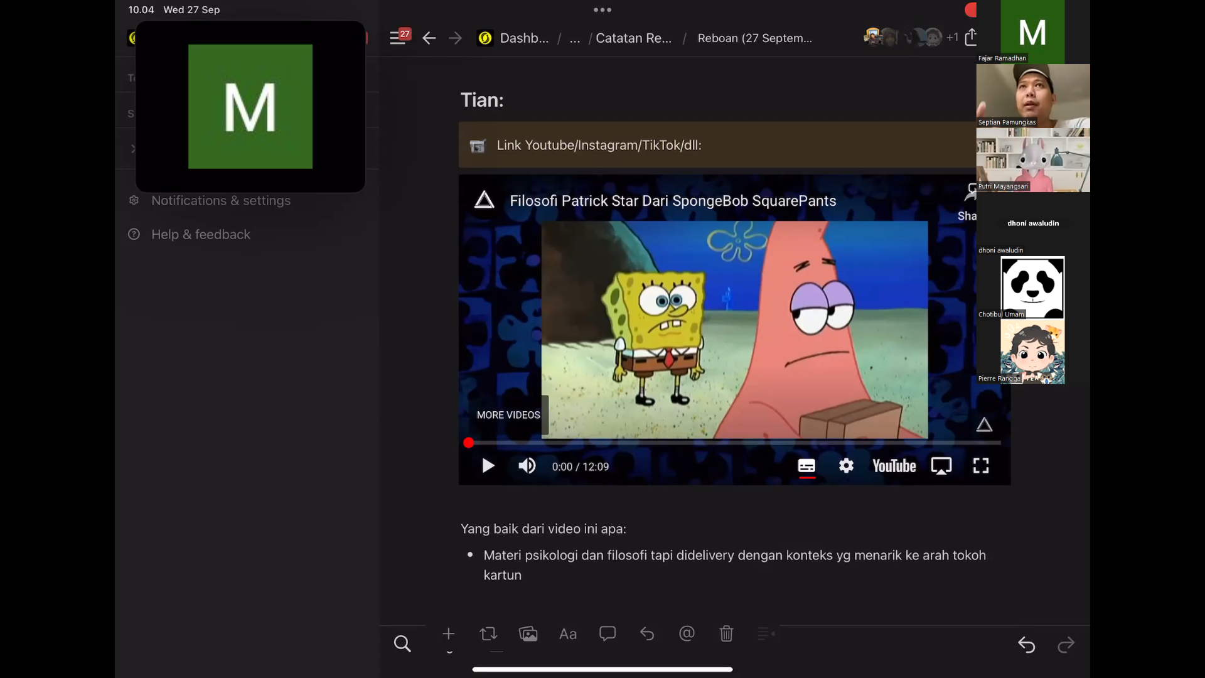Add new block with plus icon
1205x678 pixels.
tap(448, 634)
